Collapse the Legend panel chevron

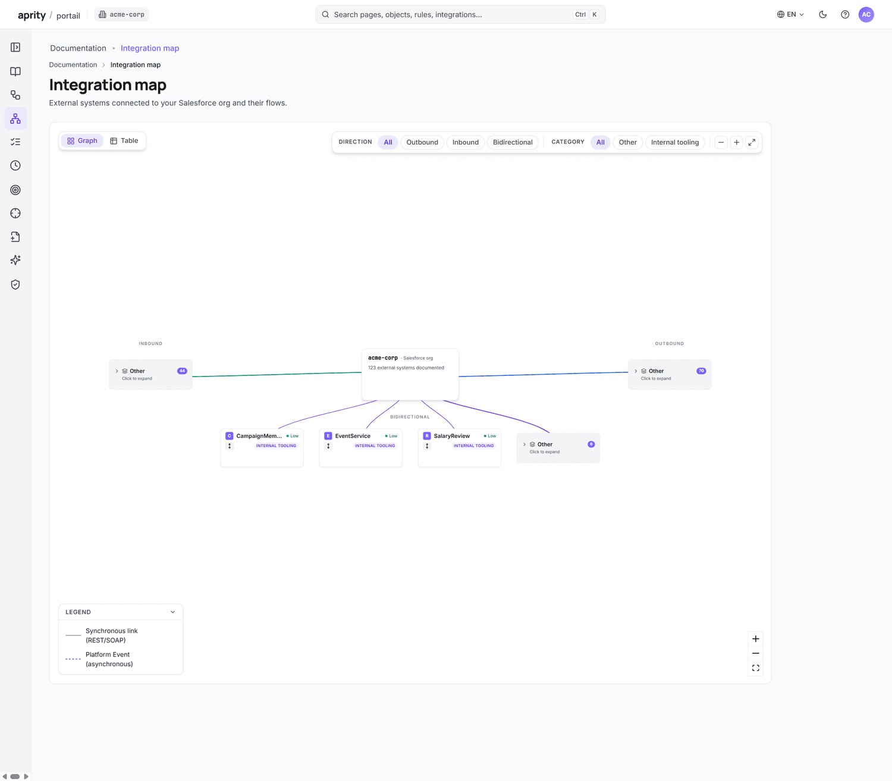173,612
